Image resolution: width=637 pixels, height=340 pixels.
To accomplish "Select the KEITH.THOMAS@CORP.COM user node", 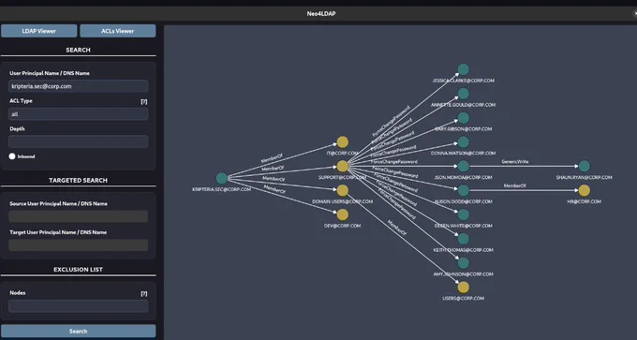I will pyautogui.click(x=463, y=239).
